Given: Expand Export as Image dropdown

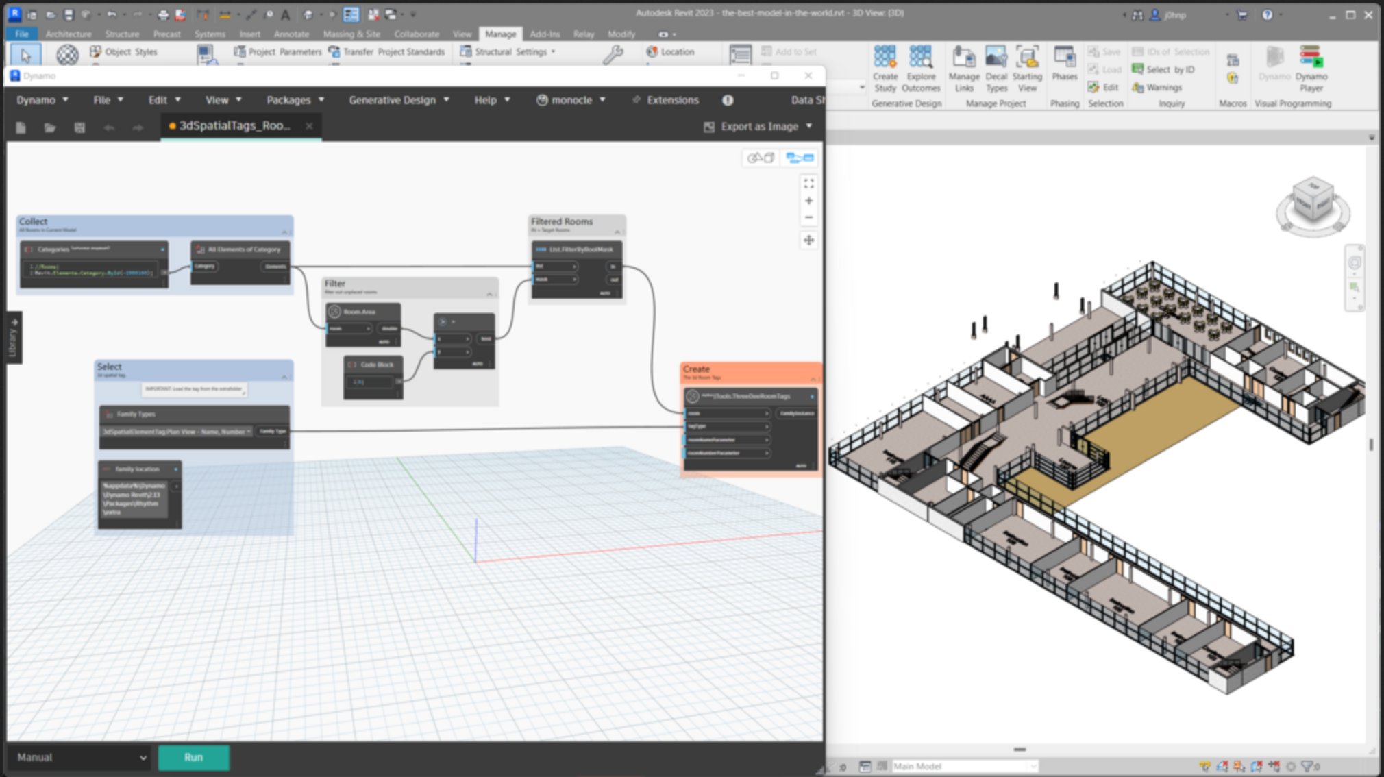Looking at the screenshot, I should 809,127.
